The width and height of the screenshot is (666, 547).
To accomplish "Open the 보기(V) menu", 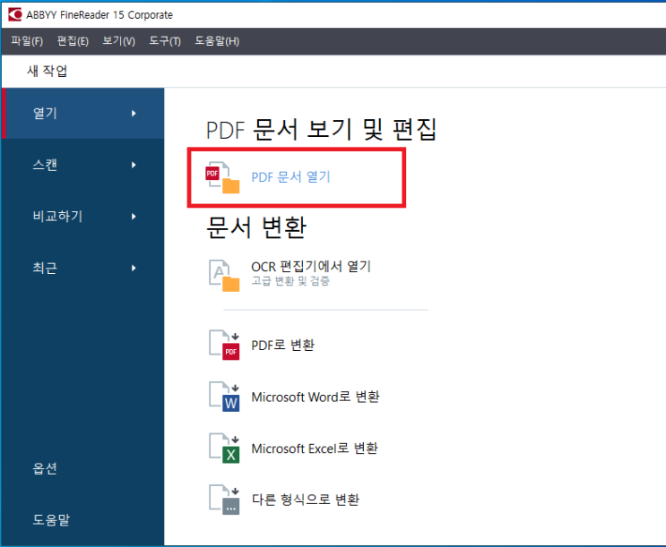I will 119,41.
